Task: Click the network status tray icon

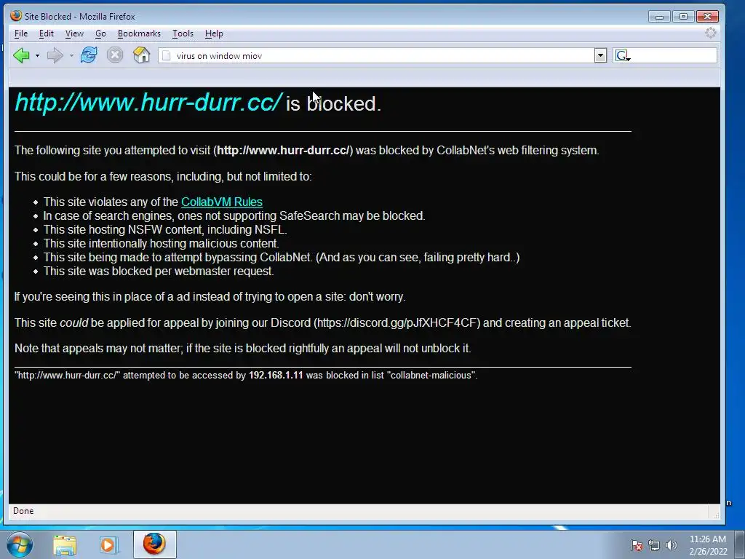Action: pos(654,545)
